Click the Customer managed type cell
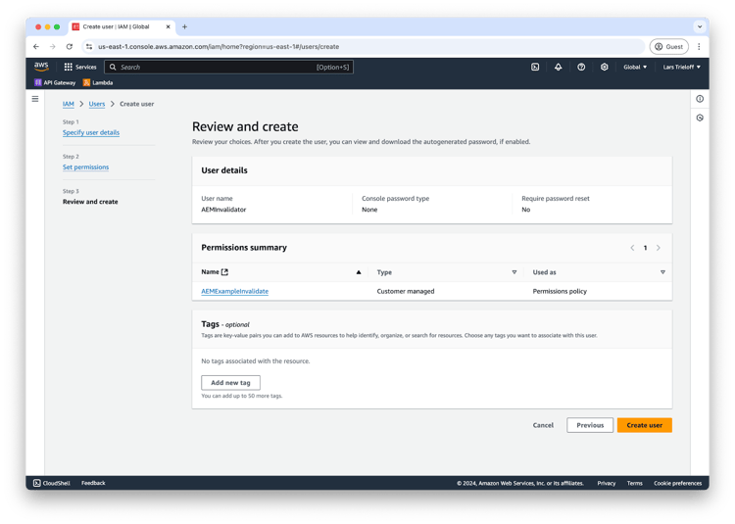The width and height of the screenshot is (735, 524). coord(406,291)
